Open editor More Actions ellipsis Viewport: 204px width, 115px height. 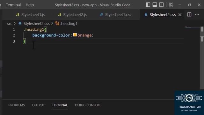[x=197, y=14]
